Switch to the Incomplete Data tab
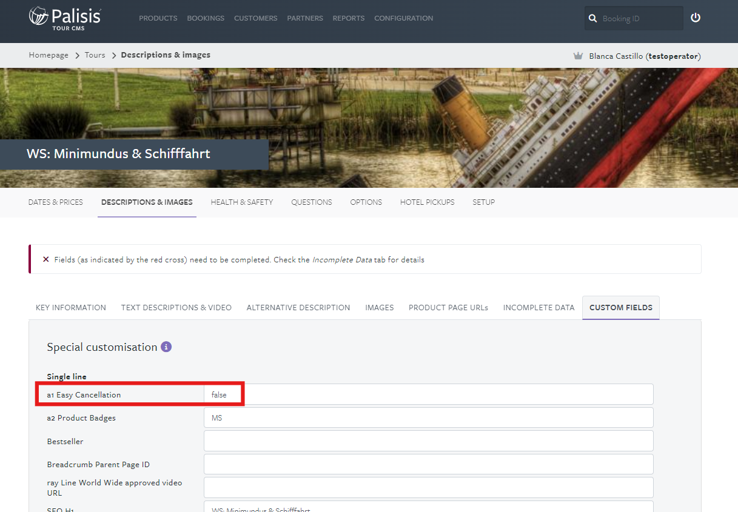This screenshot has height=512, width=738. click(x=538, y=308)
